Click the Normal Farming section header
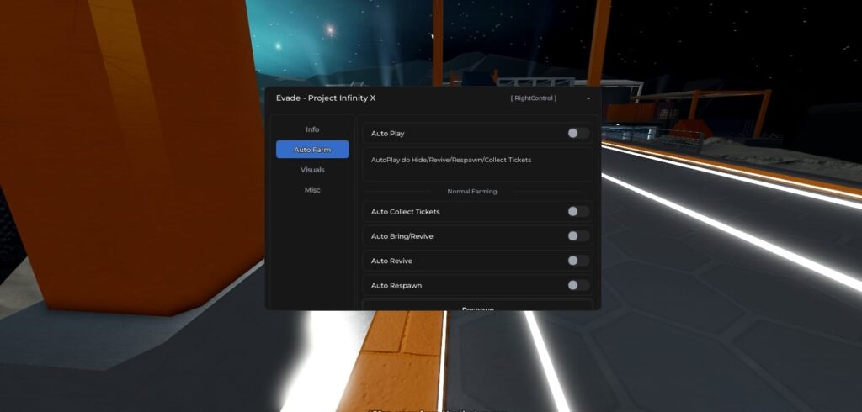The image size is (862, 412). (x=471, y=191)
